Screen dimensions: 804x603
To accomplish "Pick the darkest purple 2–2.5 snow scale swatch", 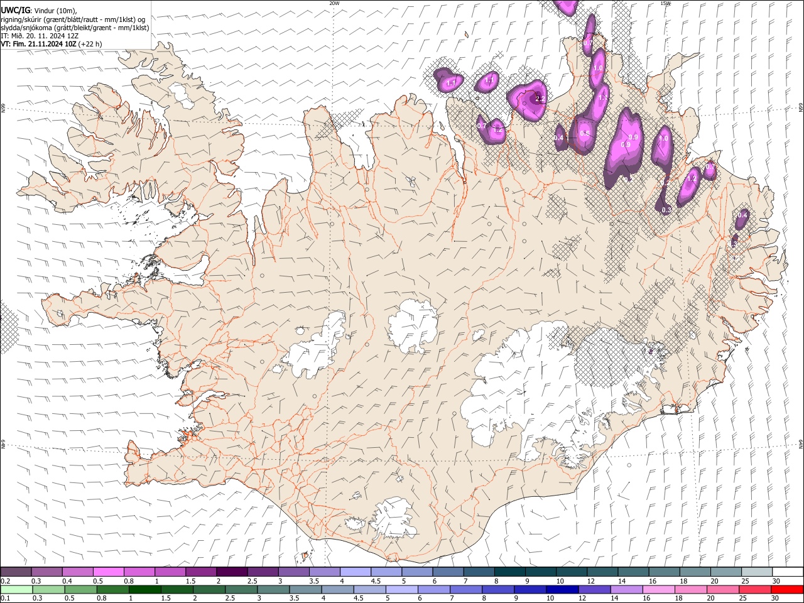I will [231, 572].
